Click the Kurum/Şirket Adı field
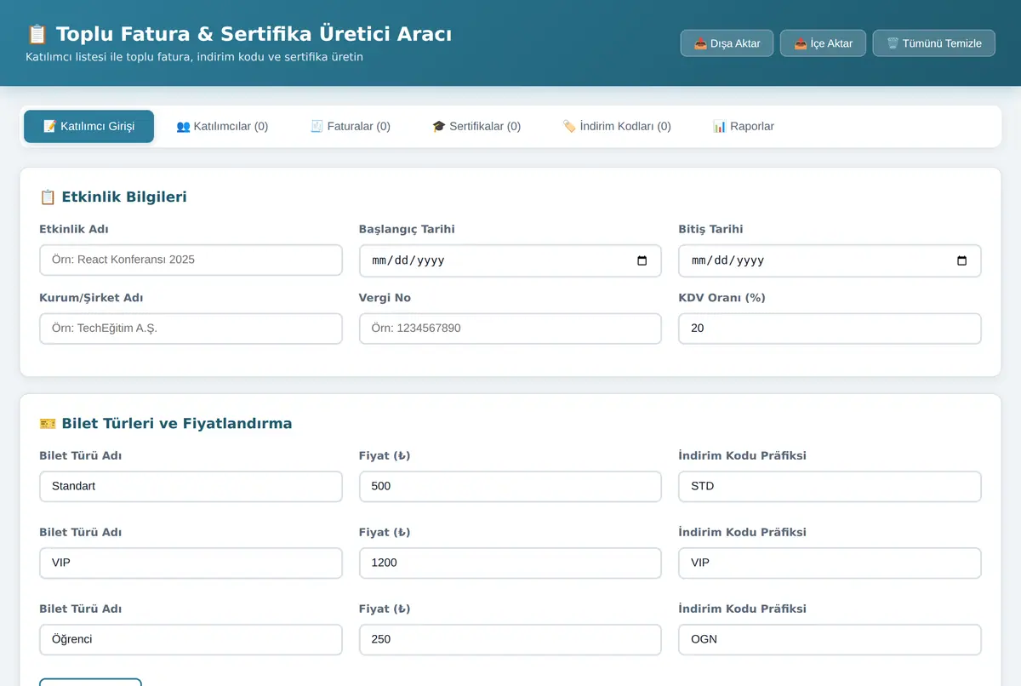 click(191, 329)
